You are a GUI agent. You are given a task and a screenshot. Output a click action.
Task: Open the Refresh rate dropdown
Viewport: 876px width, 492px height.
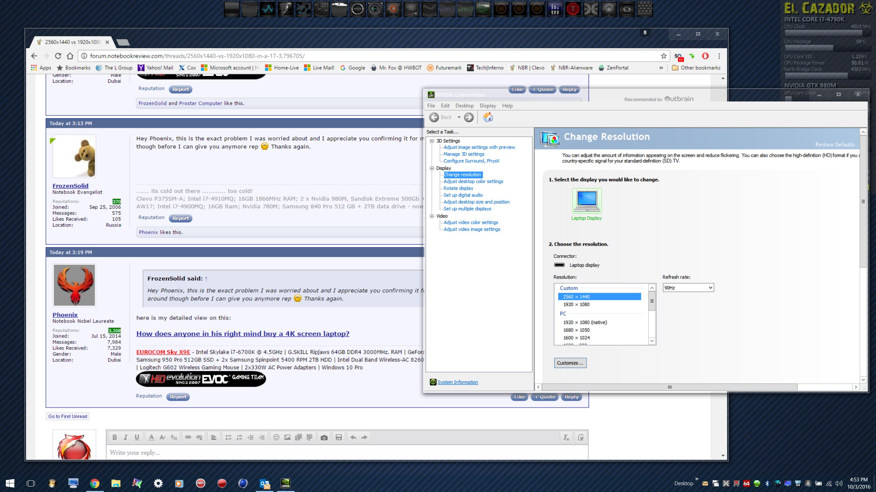pos(688,288)
